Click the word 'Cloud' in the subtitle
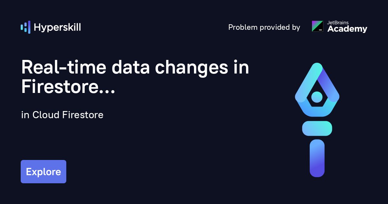Screen dimensions: 388x204 (46, 115)
